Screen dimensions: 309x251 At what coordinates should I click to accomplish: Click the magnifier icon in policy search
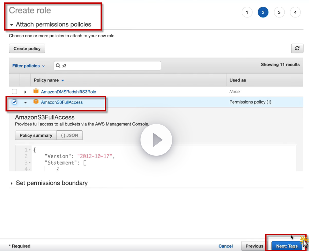tap(58, 66)
